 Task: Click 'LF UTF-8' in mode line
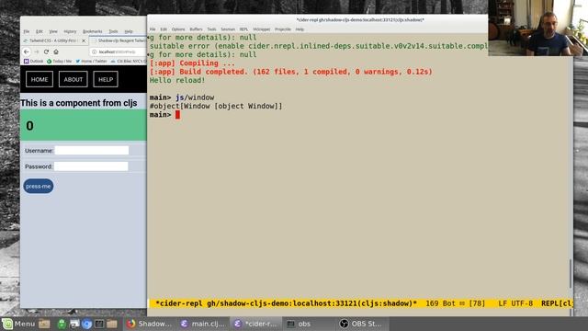[515, 303]
